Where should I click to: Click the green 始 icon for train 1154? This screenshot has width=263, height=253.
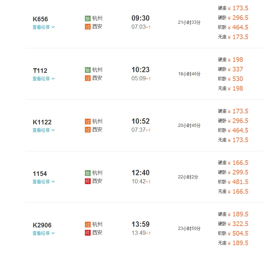[x=88, y=173]
